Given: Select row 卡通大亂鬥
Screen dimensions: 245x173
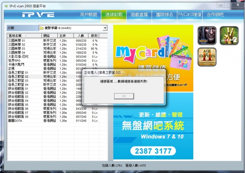Looking at the screenshot, I should coord(57,65).
